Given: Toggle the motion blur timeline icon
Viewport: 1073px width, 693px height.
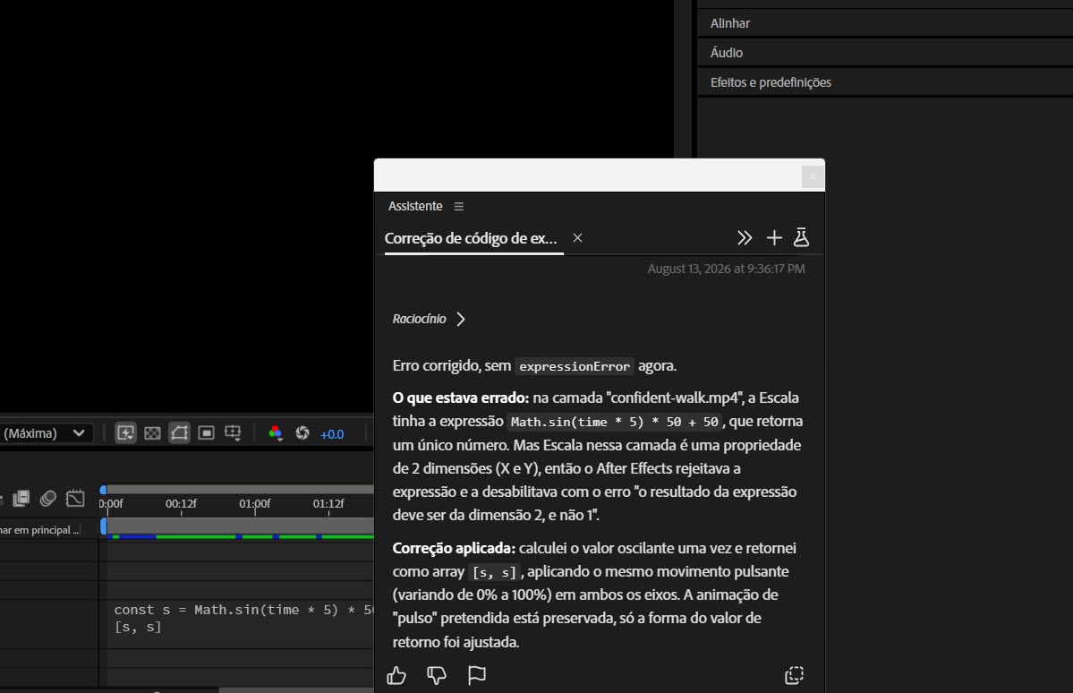Looking at the screenshot, I should 48,499.
